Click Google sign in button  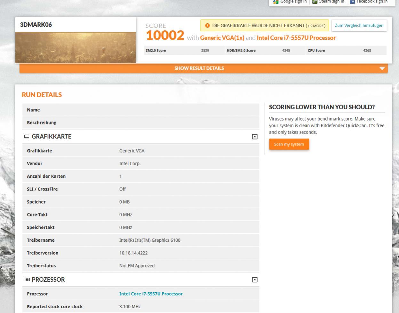(290, 2)
